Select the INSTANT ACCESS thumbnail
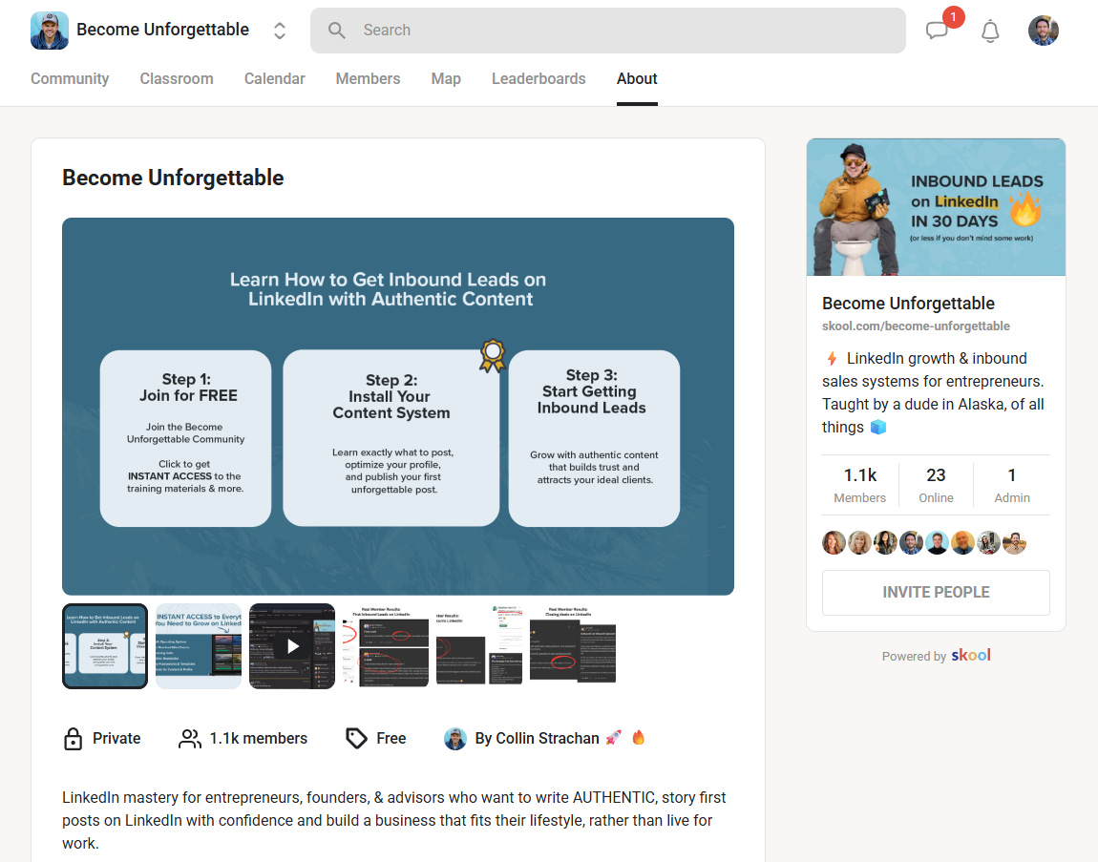 pos(199,646)
